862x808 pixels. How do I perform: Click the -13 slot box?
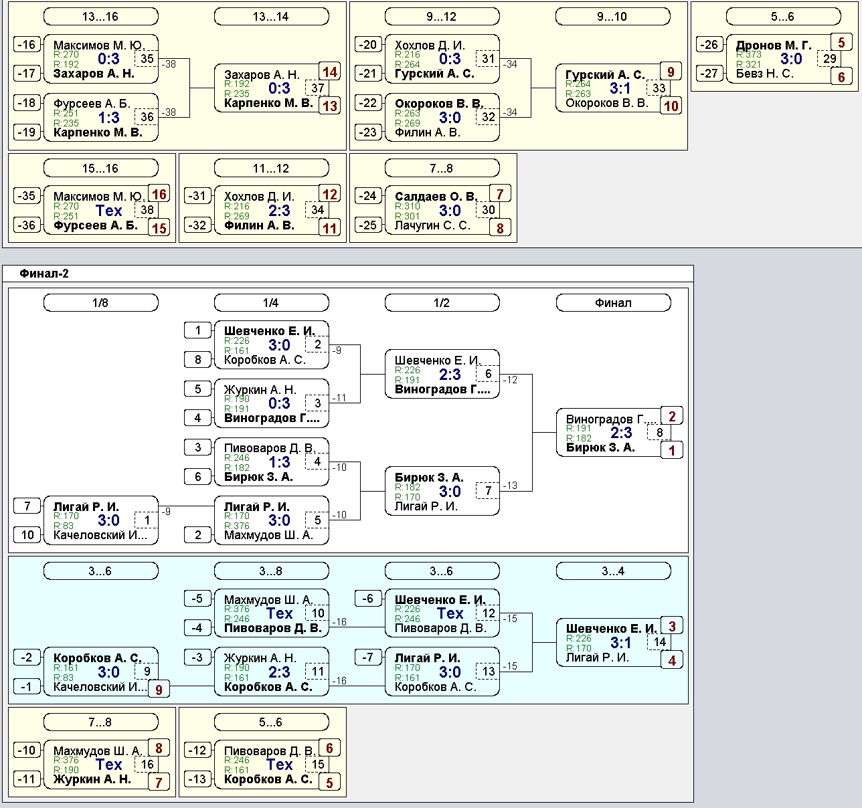tap(197, 779)
